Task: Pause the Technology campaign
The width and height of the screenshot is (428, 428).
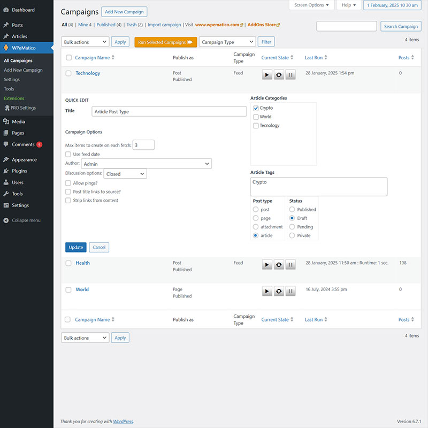Action: pyautogui.click(x=290, y=75)
